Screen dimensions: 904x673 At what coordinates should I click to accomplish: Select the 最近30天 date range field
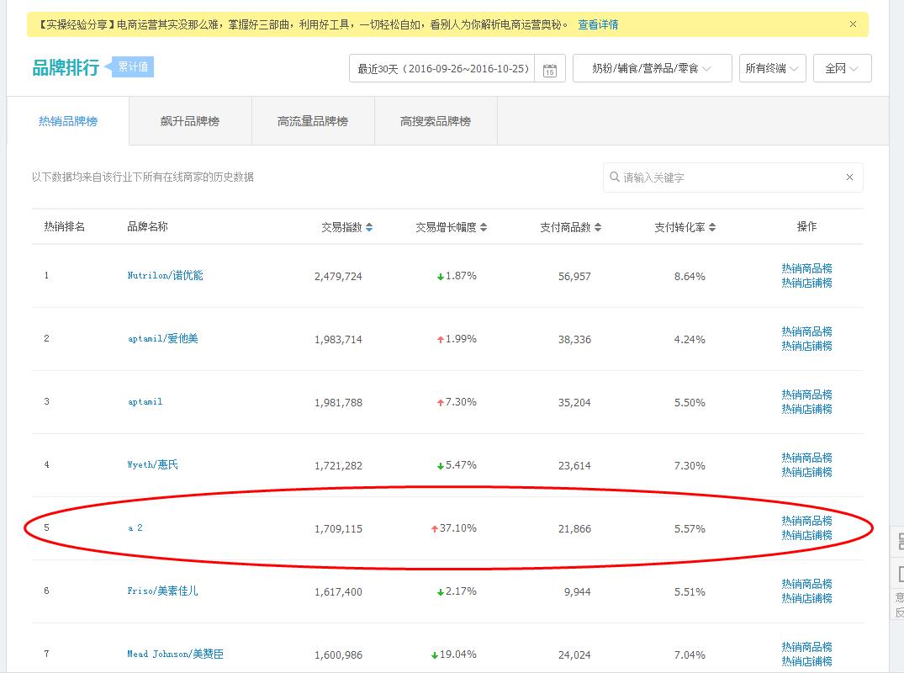442,69
